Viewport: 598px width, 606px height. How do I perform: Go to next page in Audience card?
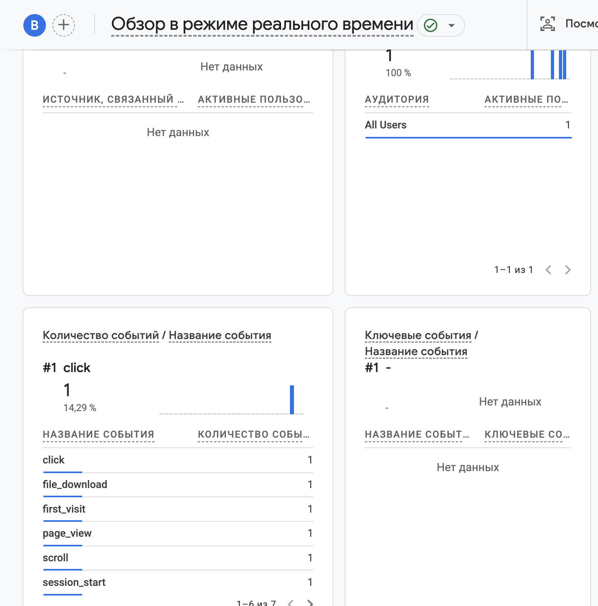[x=568, y=270]
